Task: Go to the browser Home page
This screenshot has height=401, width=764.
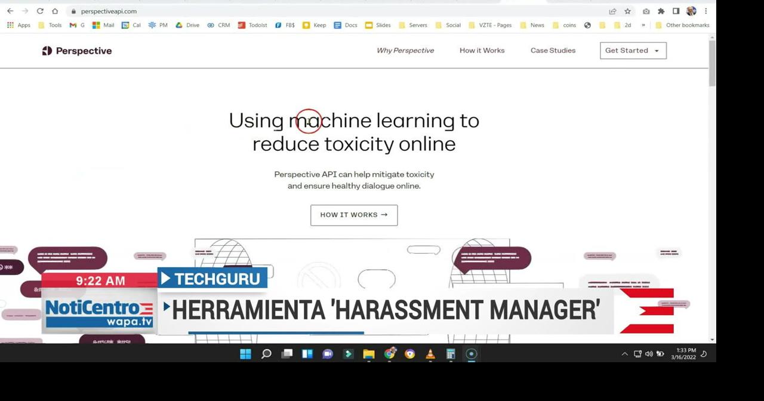Action: [x=55, y=11]
